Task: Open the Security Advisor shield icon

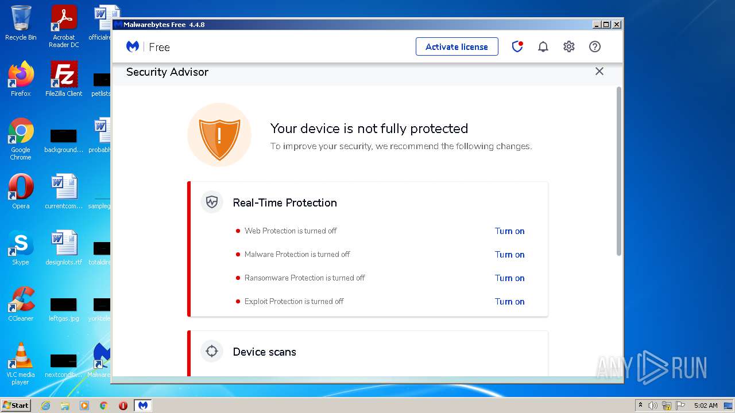Action: pyautogui.click(x=517, y=46)
